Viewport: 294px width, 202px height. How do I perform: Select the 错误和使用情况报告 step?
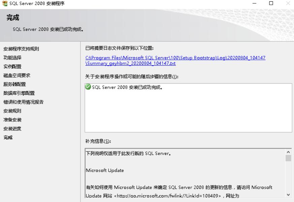24,102
